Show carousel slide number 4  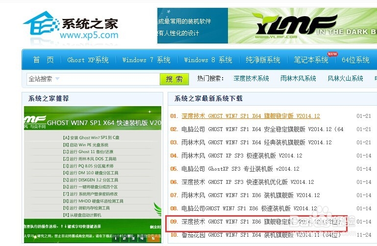(142, 238)
